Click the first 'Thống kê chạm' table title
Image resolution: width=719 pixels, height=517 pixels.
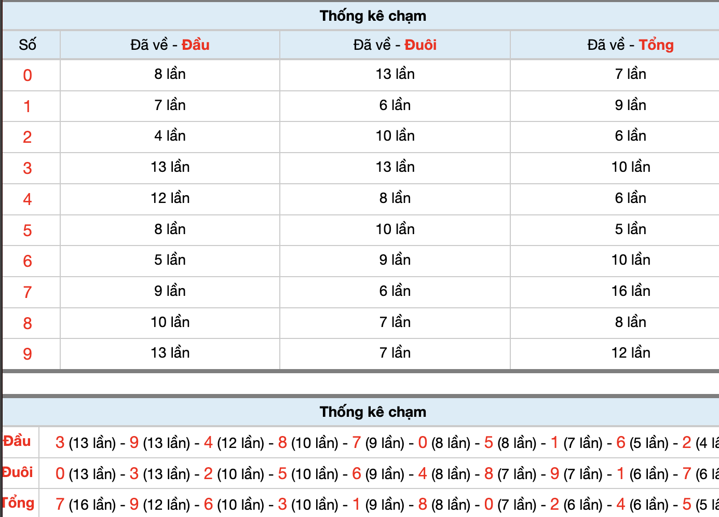(373, 16)
